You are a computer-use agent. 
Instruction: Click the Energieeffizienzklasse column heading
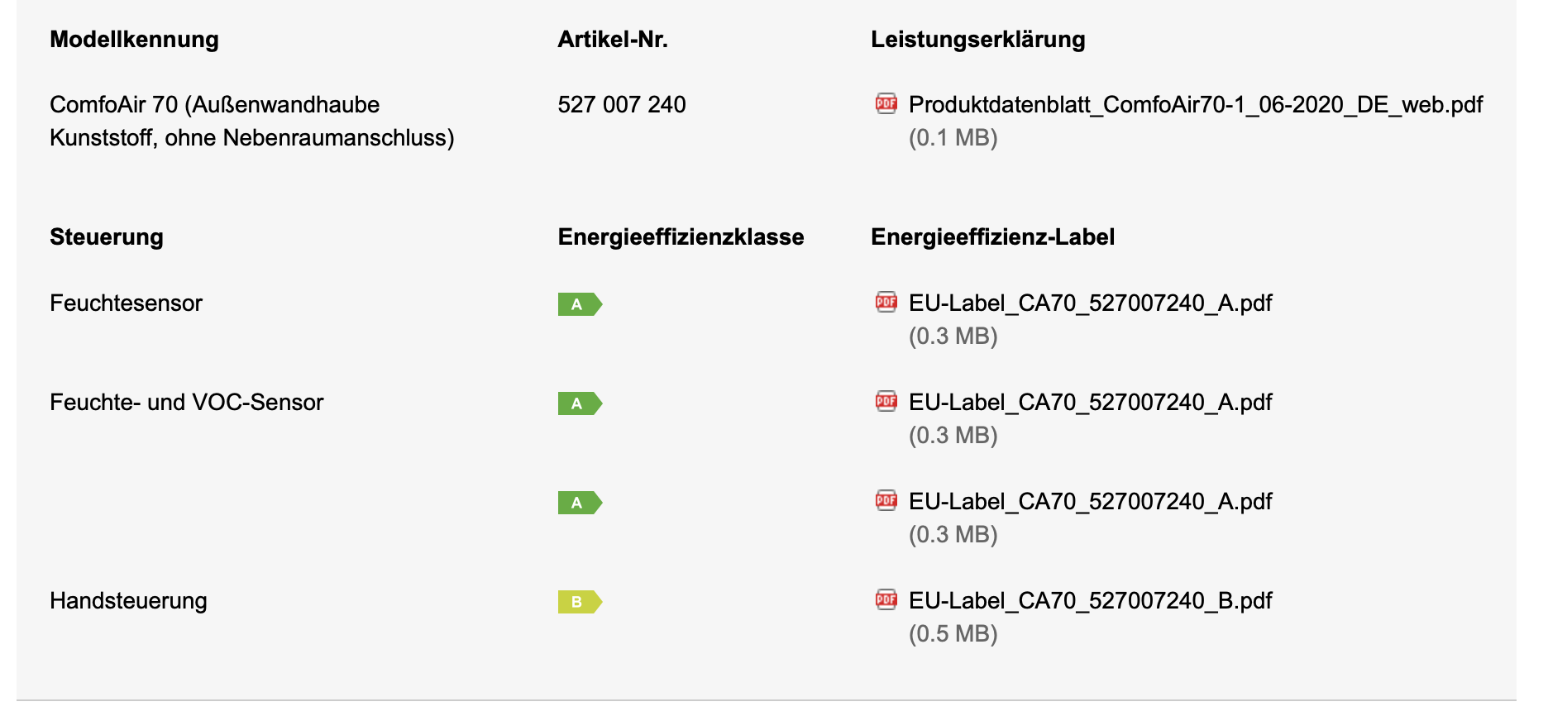[681, 237]
